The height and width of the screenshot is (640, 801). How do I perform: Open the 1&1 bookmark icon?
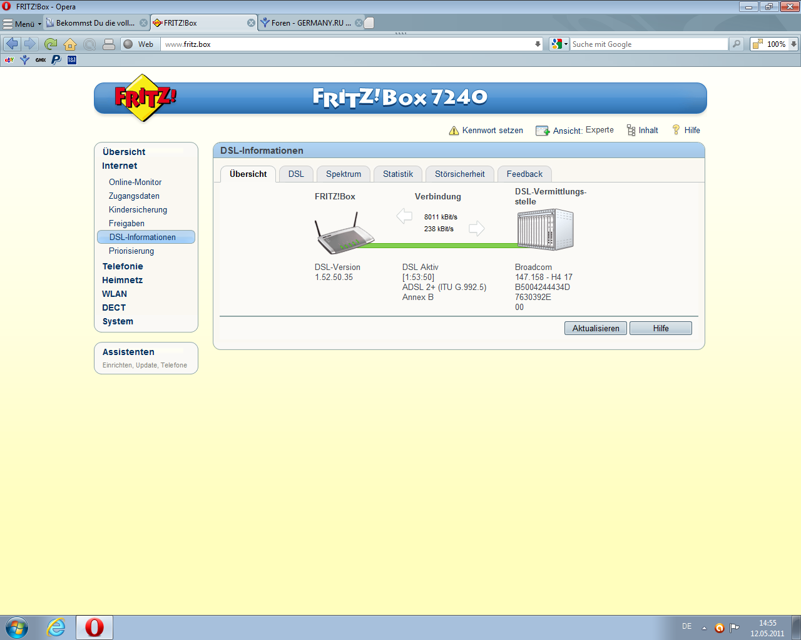72,60
